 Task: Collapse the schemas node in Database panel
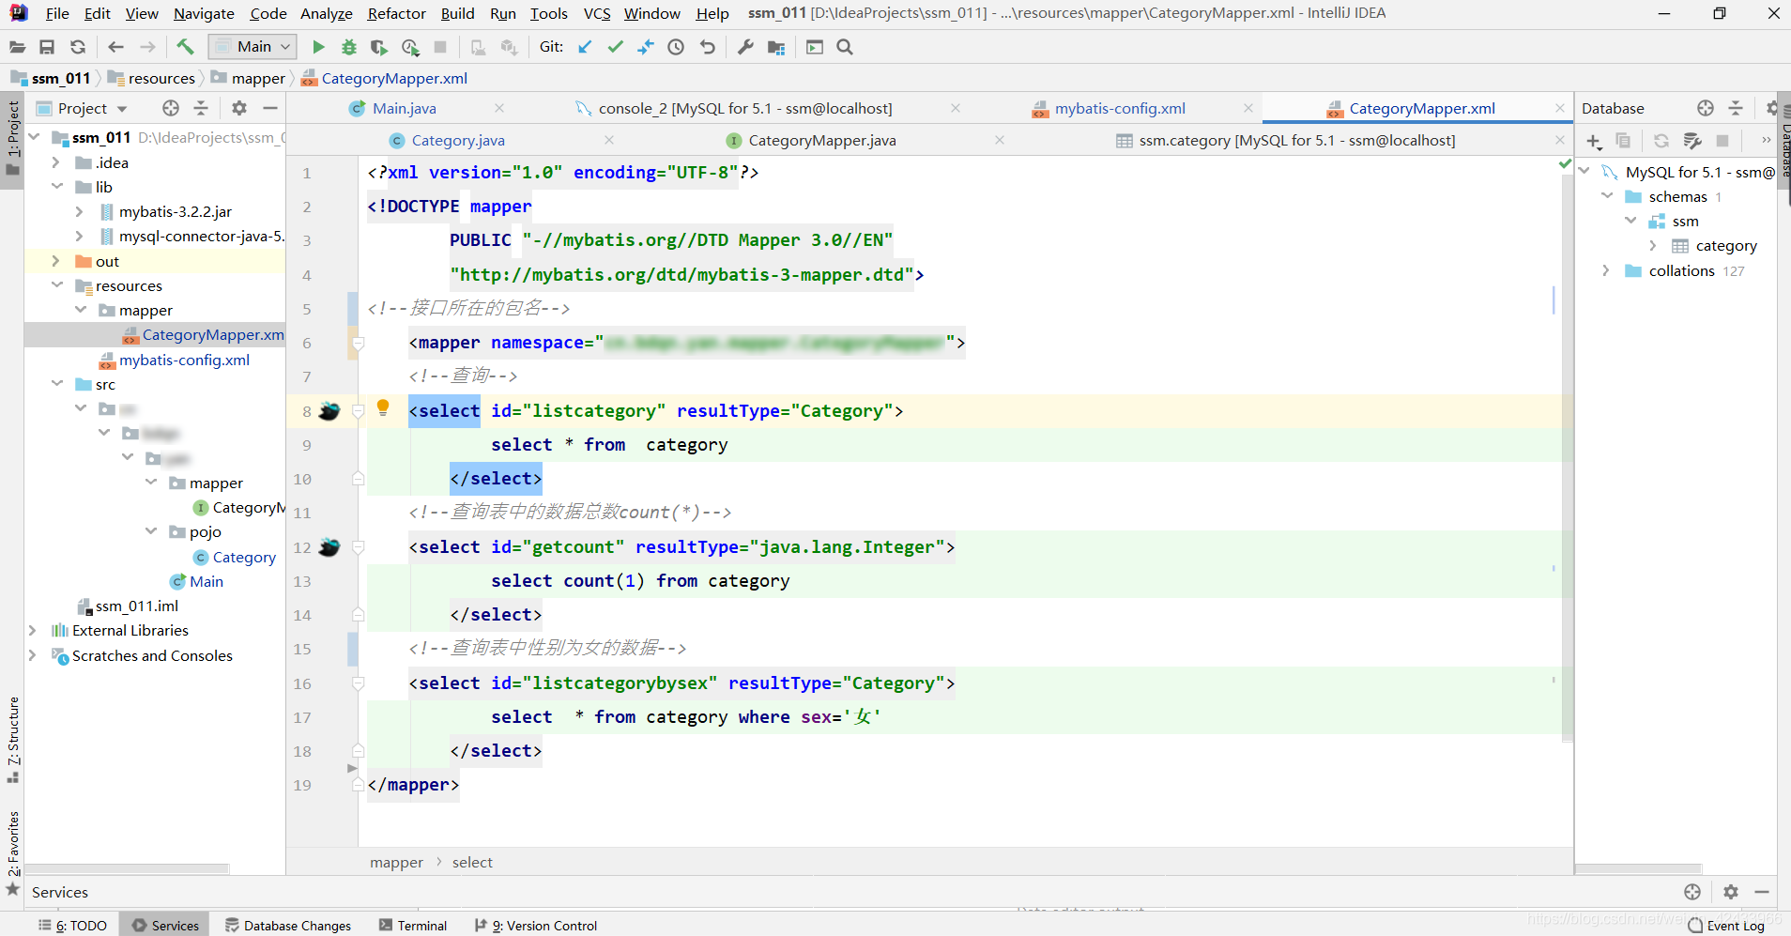1607,196
